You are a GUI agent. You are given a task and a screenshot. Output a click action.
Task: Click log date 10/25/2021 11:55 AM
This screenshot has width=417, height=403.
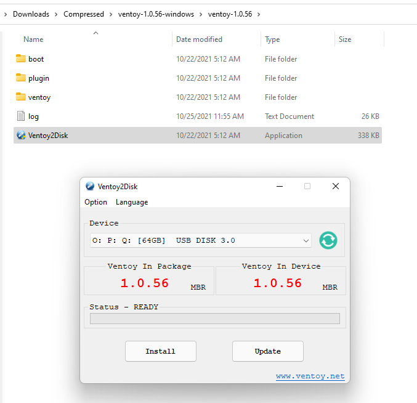click(210, 116)
